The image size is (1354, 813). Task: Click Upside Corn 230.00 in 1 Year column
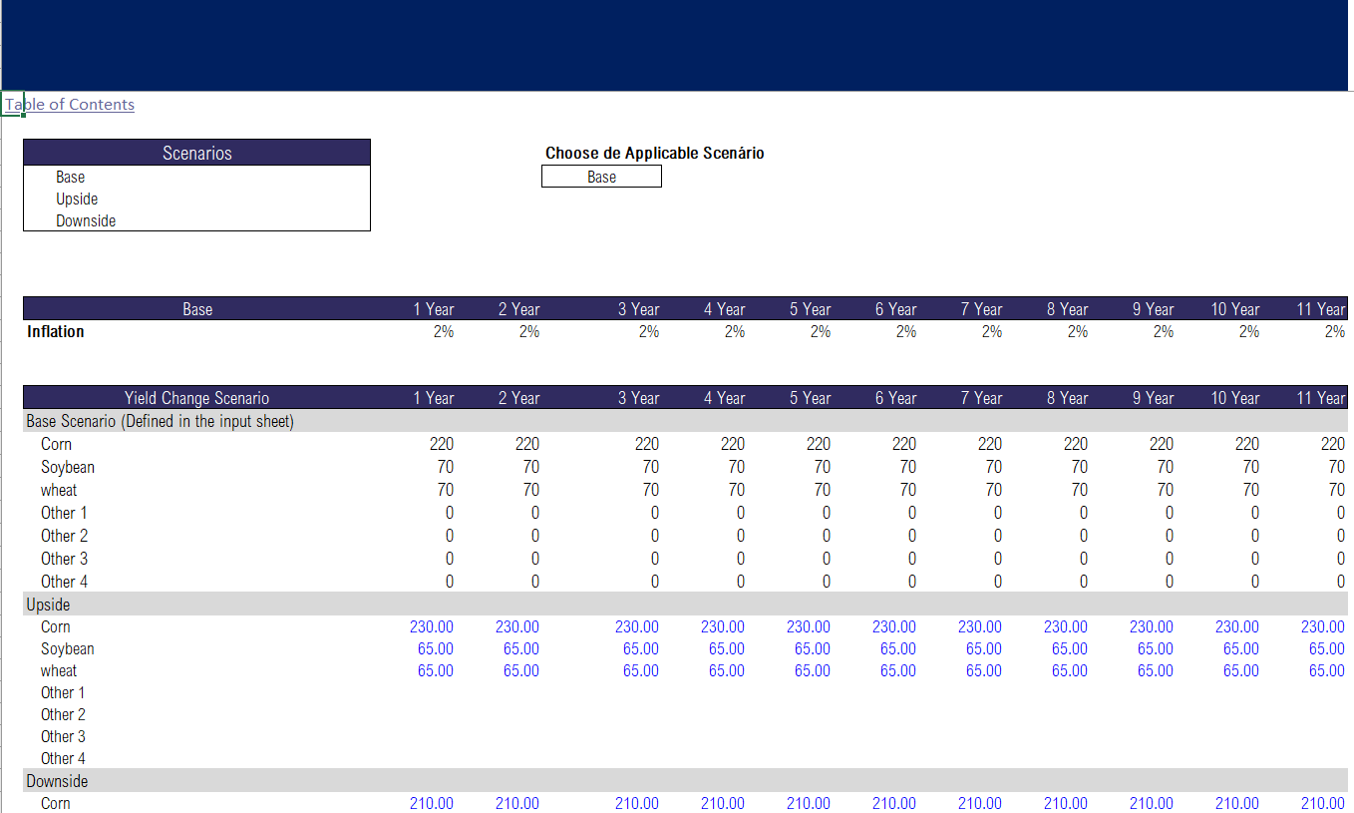pos(432,626)
